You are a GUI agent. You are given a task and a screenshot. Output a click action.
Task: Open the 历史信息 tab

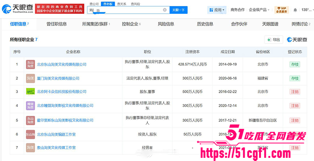click(x=205, y=24)
